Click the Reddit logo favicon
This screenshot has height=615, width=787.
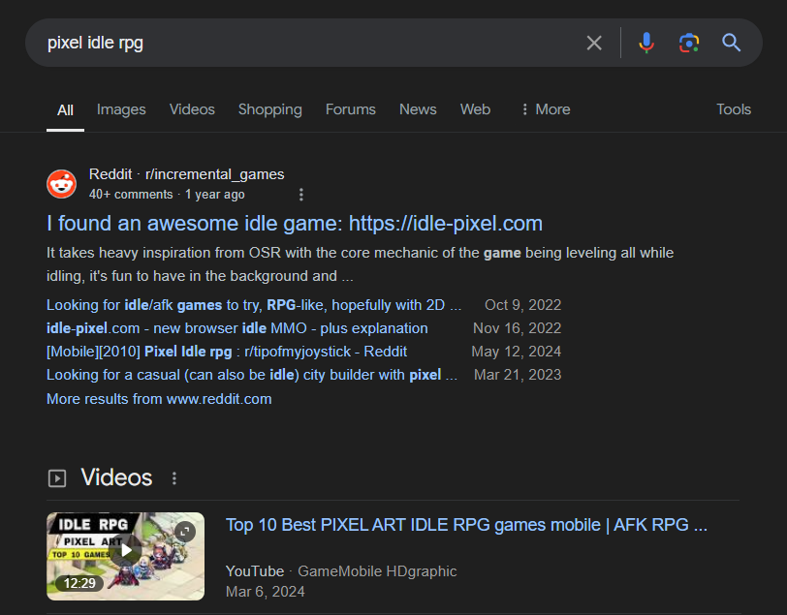tap(61, 184)
